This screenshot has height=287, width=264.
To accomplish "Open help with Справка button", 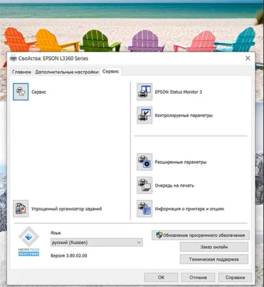I will tap(235, 277).
